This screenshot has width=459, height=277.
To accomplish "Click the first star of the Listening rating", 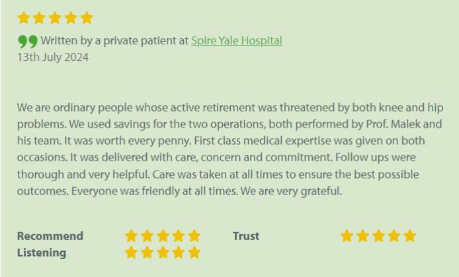I will click(132, 253).
